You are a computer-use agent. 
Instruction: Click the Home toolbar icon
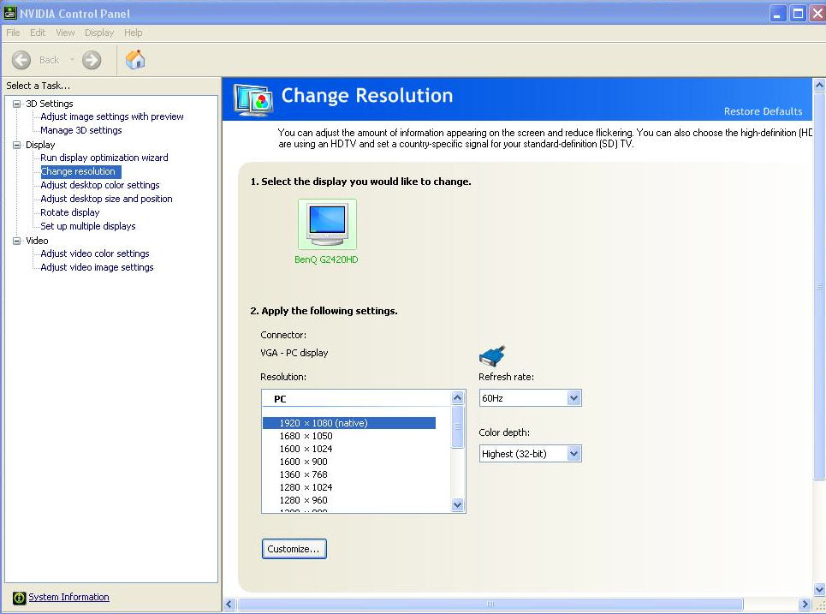(135, 59)
